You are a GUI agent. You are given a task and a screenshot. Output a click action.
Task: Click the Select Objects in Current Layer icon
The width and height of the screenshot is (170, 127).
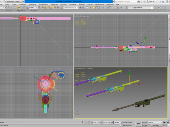(160, 7)
